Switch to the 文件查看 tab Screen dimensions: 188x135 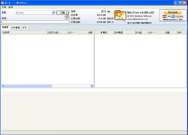coord(16,28)
